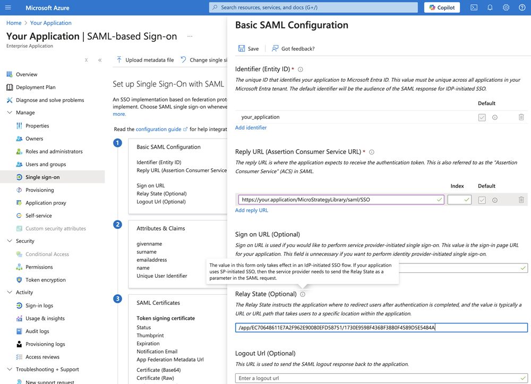Image resolution: width=531 pixels, height=384 pixels.
Task: Collapse the Security section
Action: pyautogui.click(x=10, y=241)
